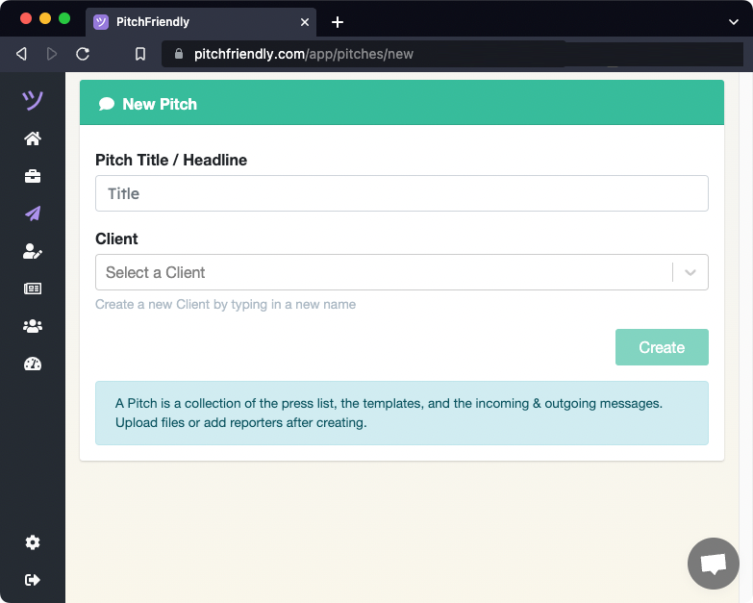The image size is (753, 603).
Task: Open the briefcase icon in sidebar
Action: tap(33, 176)
